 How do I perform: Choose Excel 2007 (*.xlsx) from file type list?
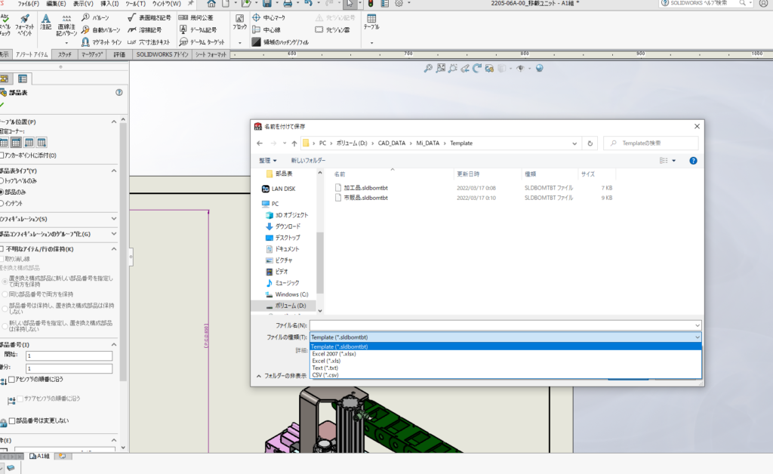pyautogui.click(x=333, y=353)
